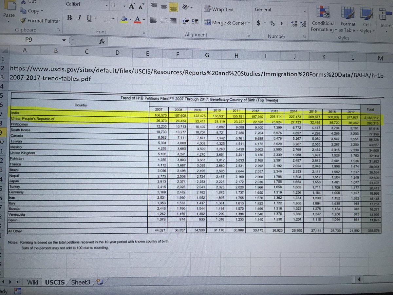
Task: Switch to the Sheet3 tab
Action: point(81,282)
